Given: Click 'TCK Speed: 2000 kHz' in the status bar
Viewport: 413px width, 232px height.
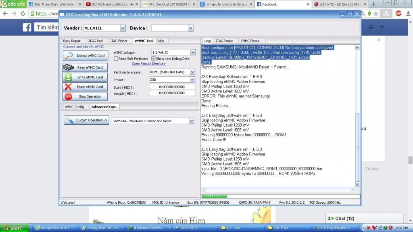Looking at the screenshot, I should click(325, 203).
